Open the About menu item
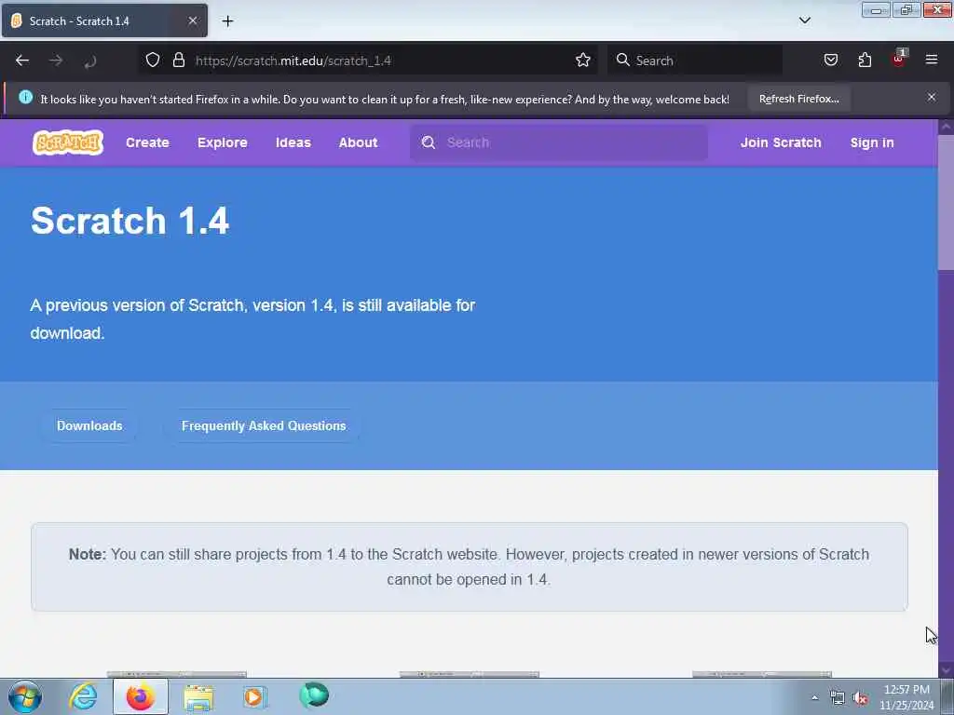 coord(359,142)
